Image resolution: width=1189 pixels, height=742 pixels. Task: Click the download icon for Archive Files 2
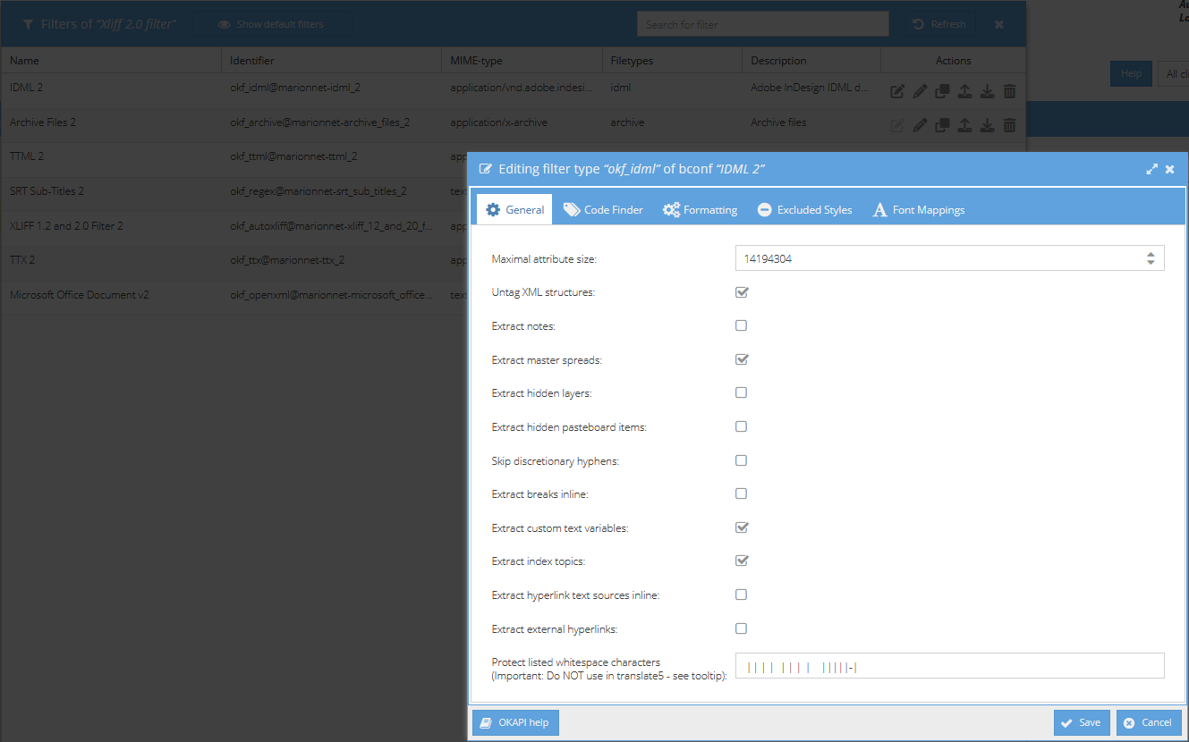987,125
